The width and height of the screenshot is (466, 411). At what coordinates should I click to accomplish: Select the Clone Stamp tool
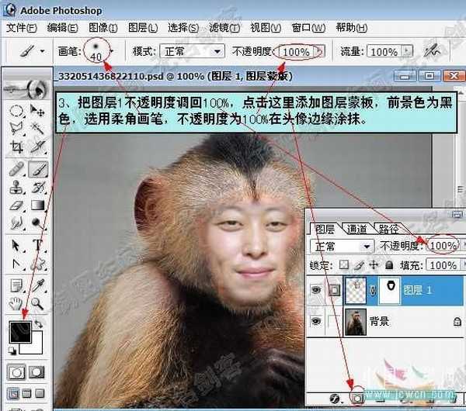pyautogui.click(x=16, y=188)
